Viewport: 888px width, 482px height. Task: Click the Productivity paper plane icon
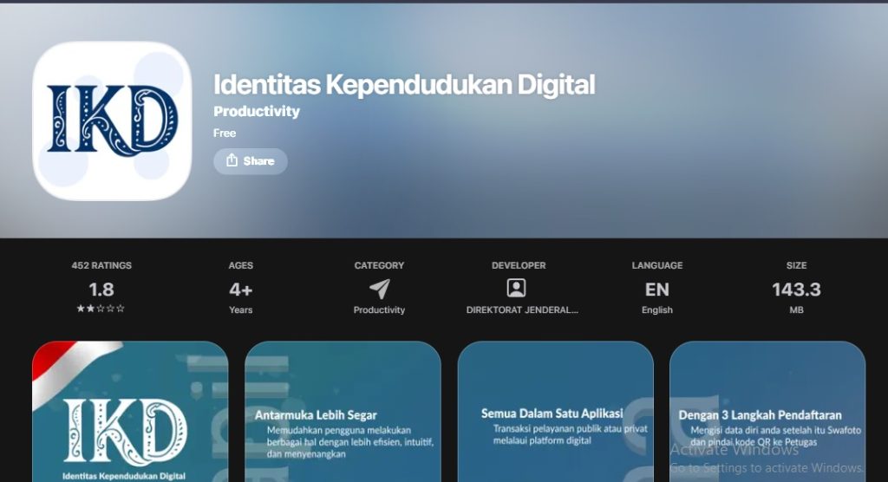click(x=379, y=289)
